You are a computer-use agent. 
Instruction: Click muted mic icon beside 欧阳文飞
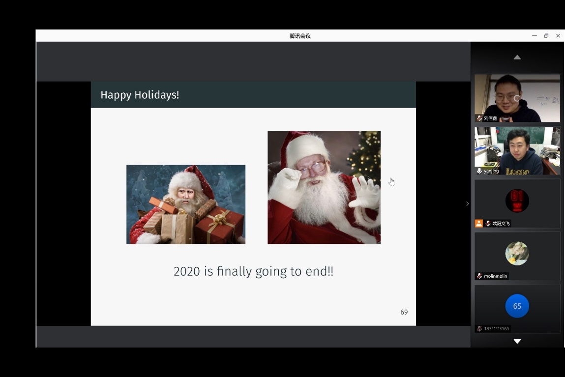488,224
